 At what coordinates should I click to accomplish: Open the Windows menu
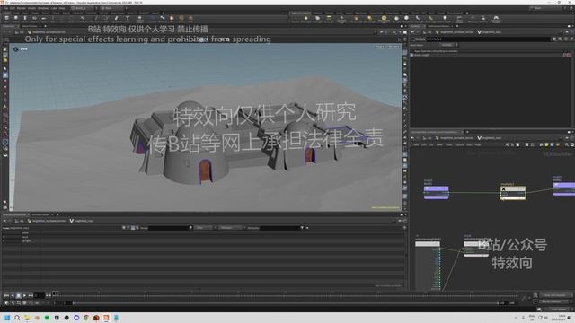[43, 8]
